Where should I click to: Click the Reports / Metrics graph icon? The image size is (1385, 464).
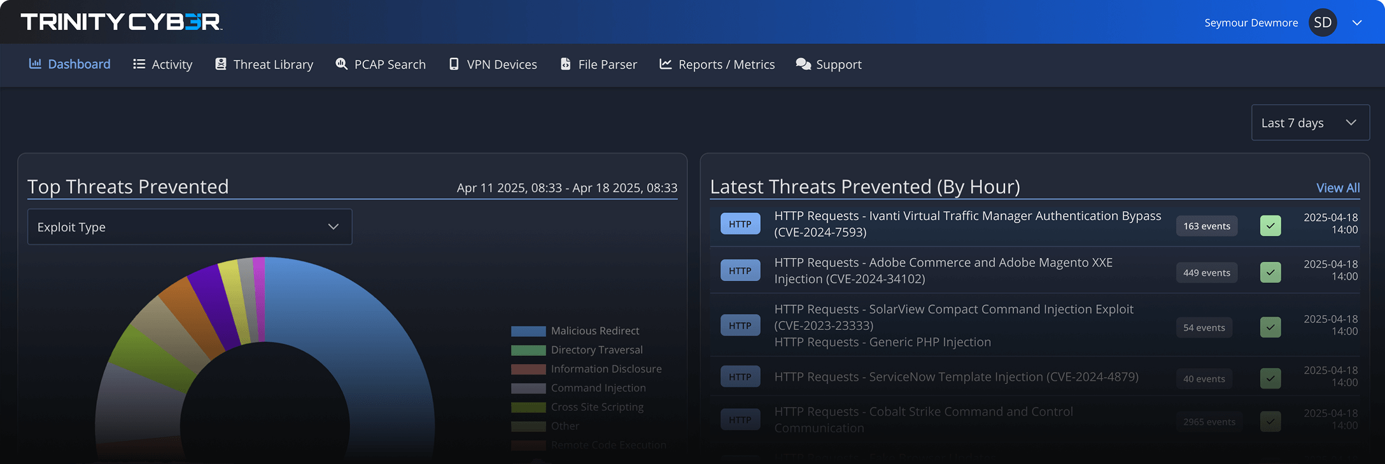(x=666, y=64)
